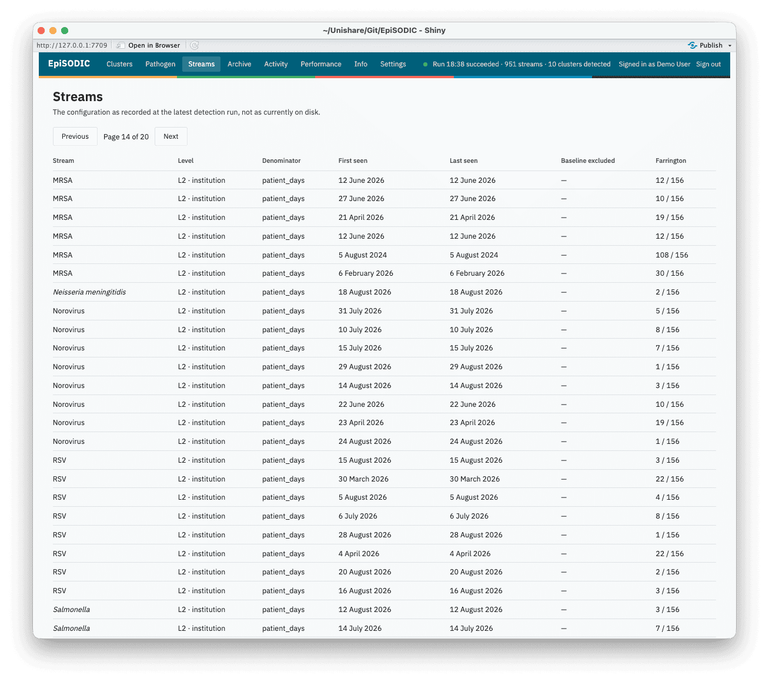769x682 pixels.
Task: Click the Signed in as Demo User text
Action: pos(654,64)
